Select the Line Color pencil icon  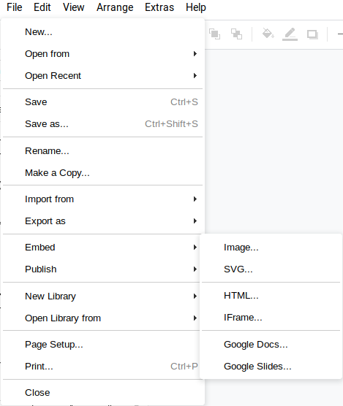pos(290,34)
